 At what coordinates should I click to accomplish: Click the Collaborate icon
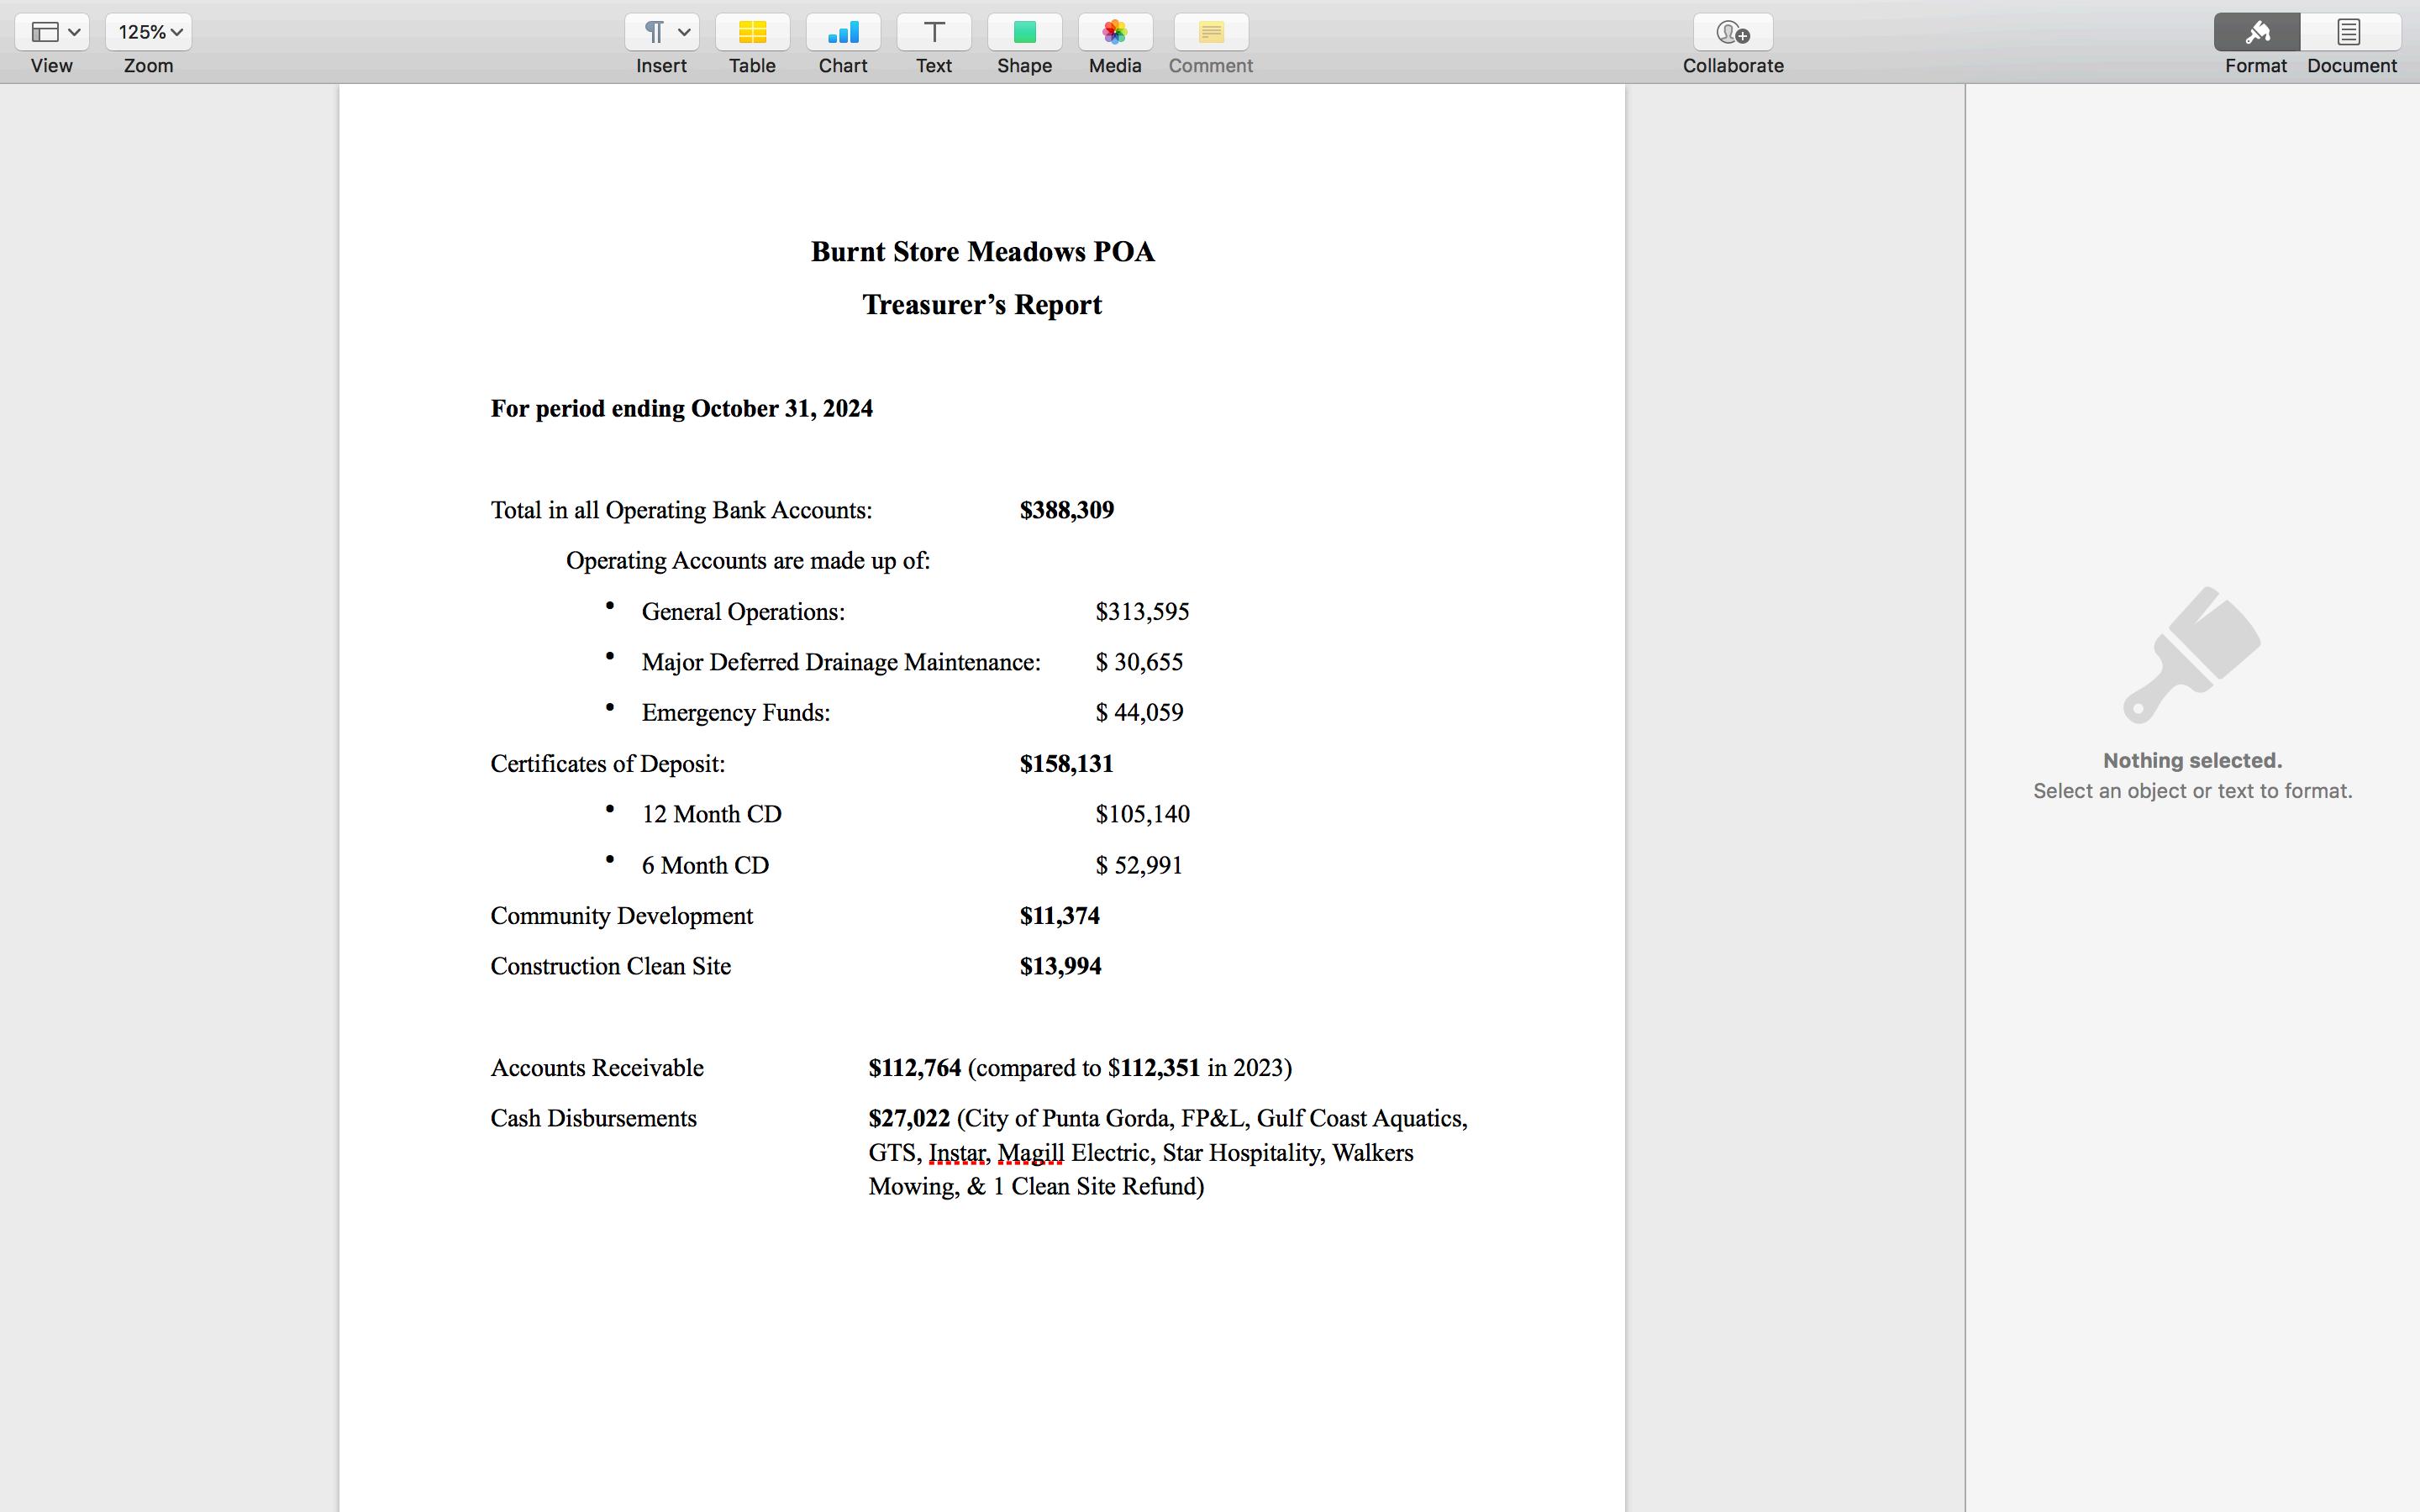[1732, 32]
